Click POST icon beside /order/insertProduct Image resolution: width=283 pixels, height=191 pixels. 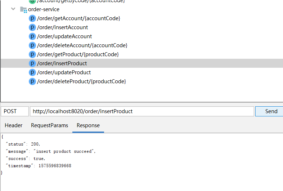tap(32, 63)
